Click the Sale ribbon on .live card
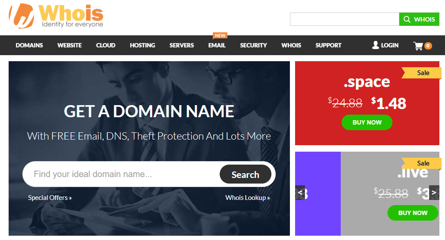 (422, 163)
